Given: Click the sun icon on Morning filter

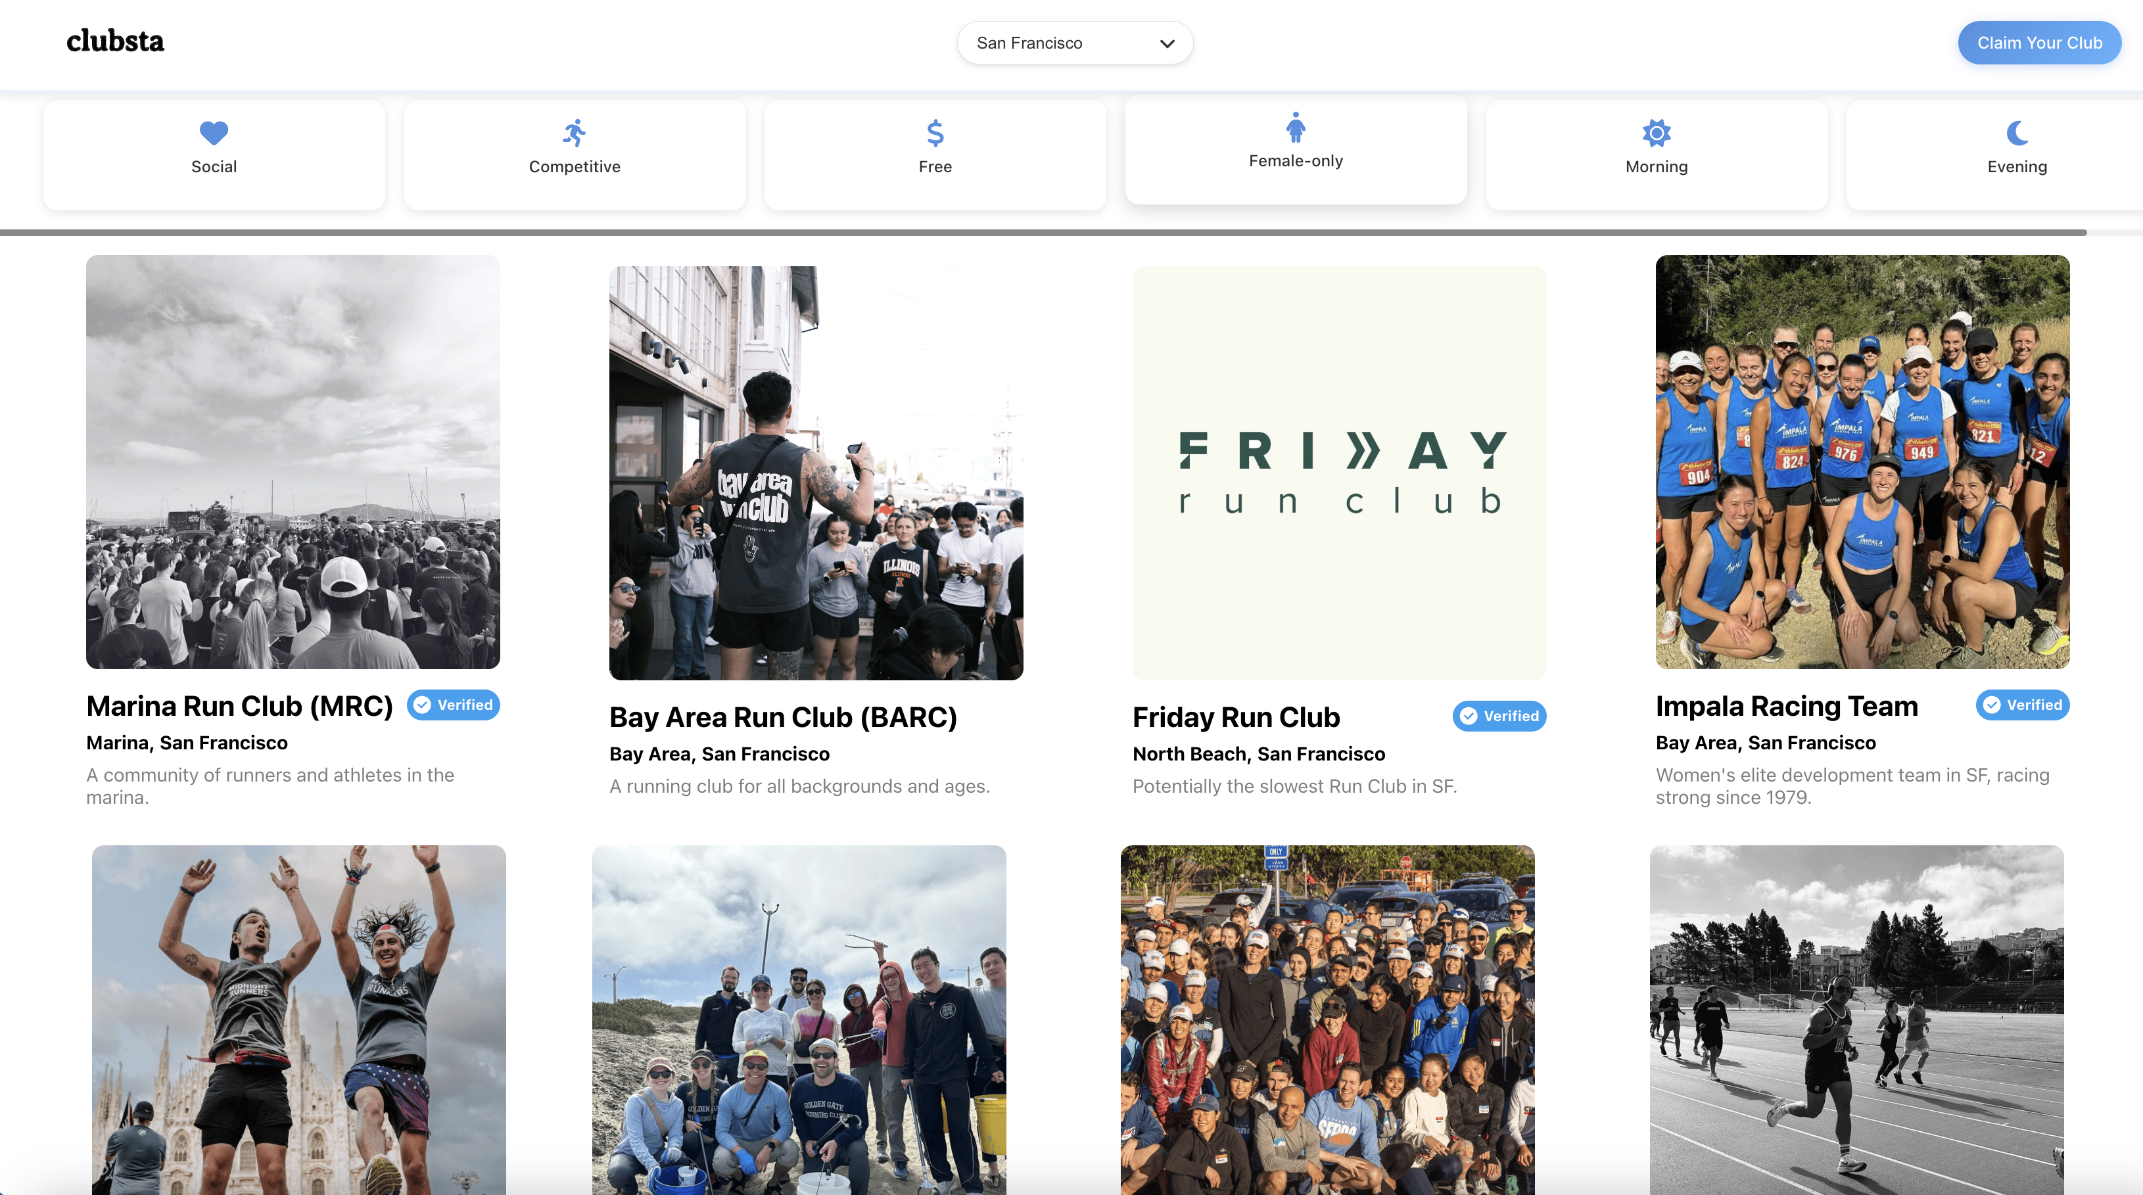Looking at the screenshot, I should click(1657, 133).
